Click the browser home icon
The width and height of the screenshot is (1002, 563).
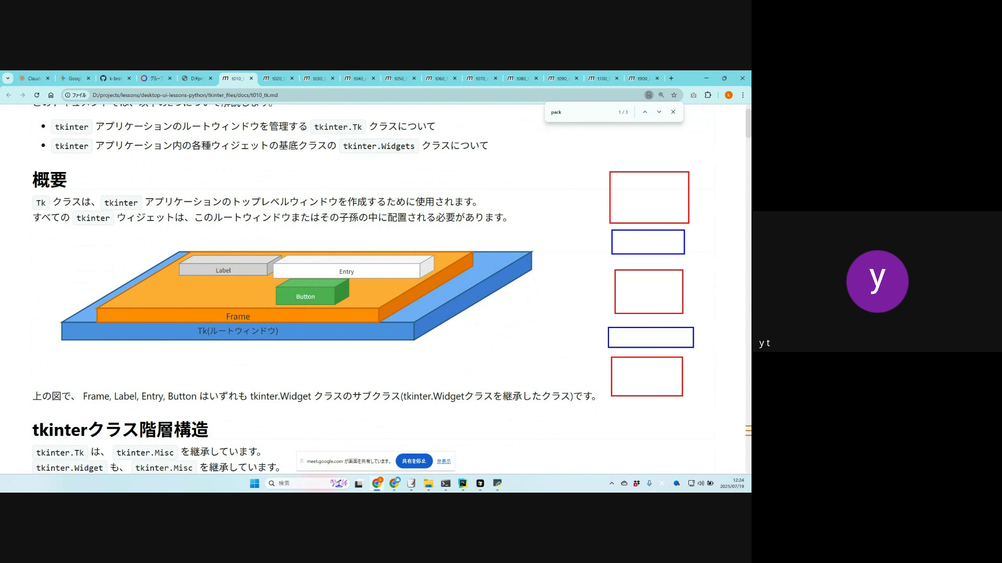[51, 95]
